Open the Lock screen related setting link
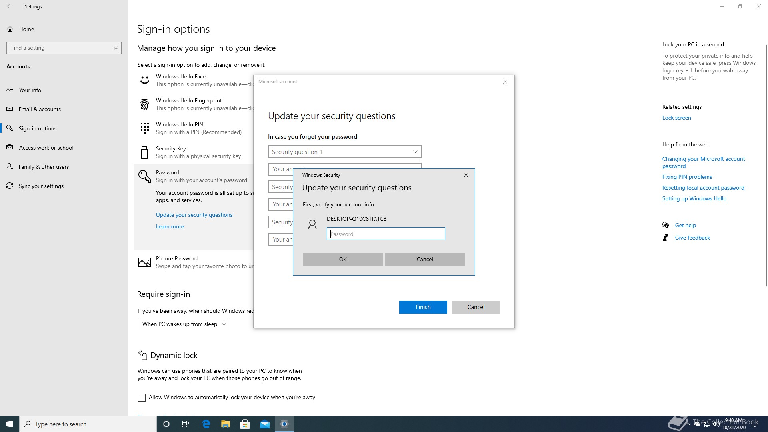This screenshot has height=432, width=768. coord(676,118)
